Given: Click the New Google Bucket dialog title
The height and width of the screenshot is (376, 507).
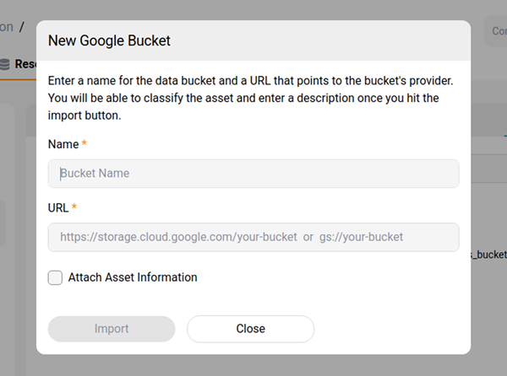Looking at the screenshot, I should (x=110, y=40).
